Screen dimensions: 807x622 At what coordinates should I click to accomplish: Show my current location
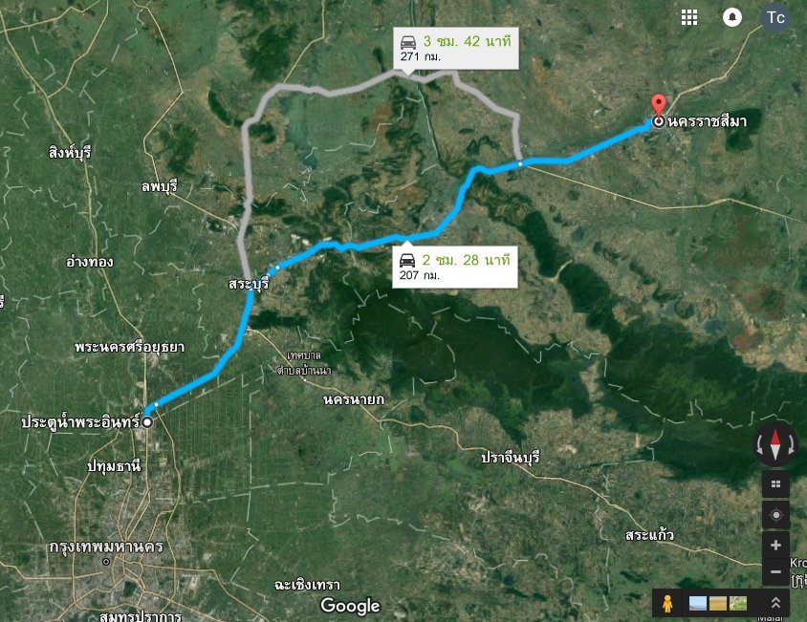pos(775,515)
